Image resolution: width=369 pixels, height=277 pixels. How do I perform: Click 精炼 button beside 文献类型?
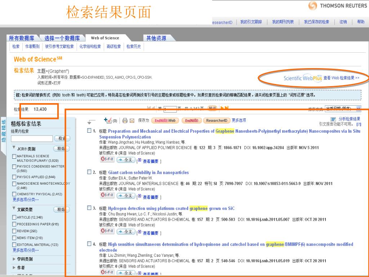coord(62,210)
